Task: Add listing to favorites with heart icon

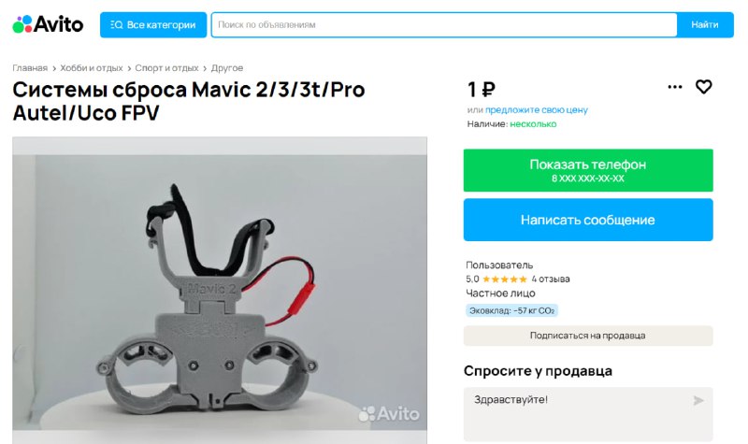Action: (x=704, y=87)
